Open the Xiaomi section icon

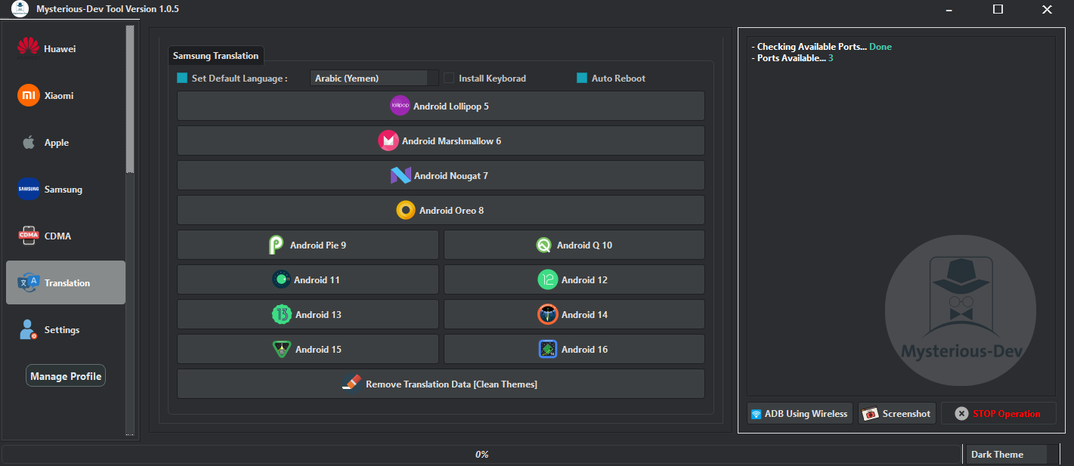[x=27, y=95]
